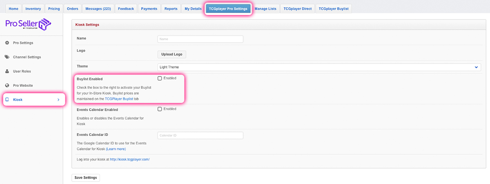
Task: Enable the Buylist Enabled checkbox
Action: (x=160, y=78)
